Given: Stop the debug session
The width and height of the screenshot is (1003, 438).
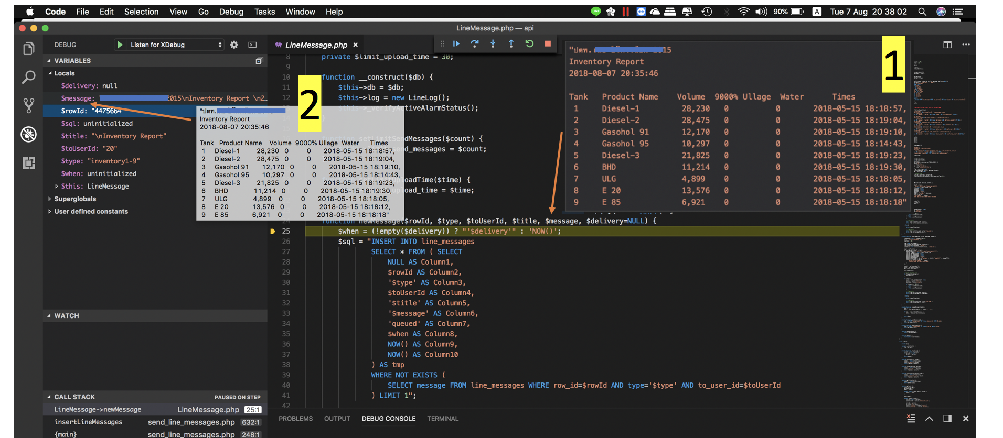Looking at the screenshot, I should (548, 44).
